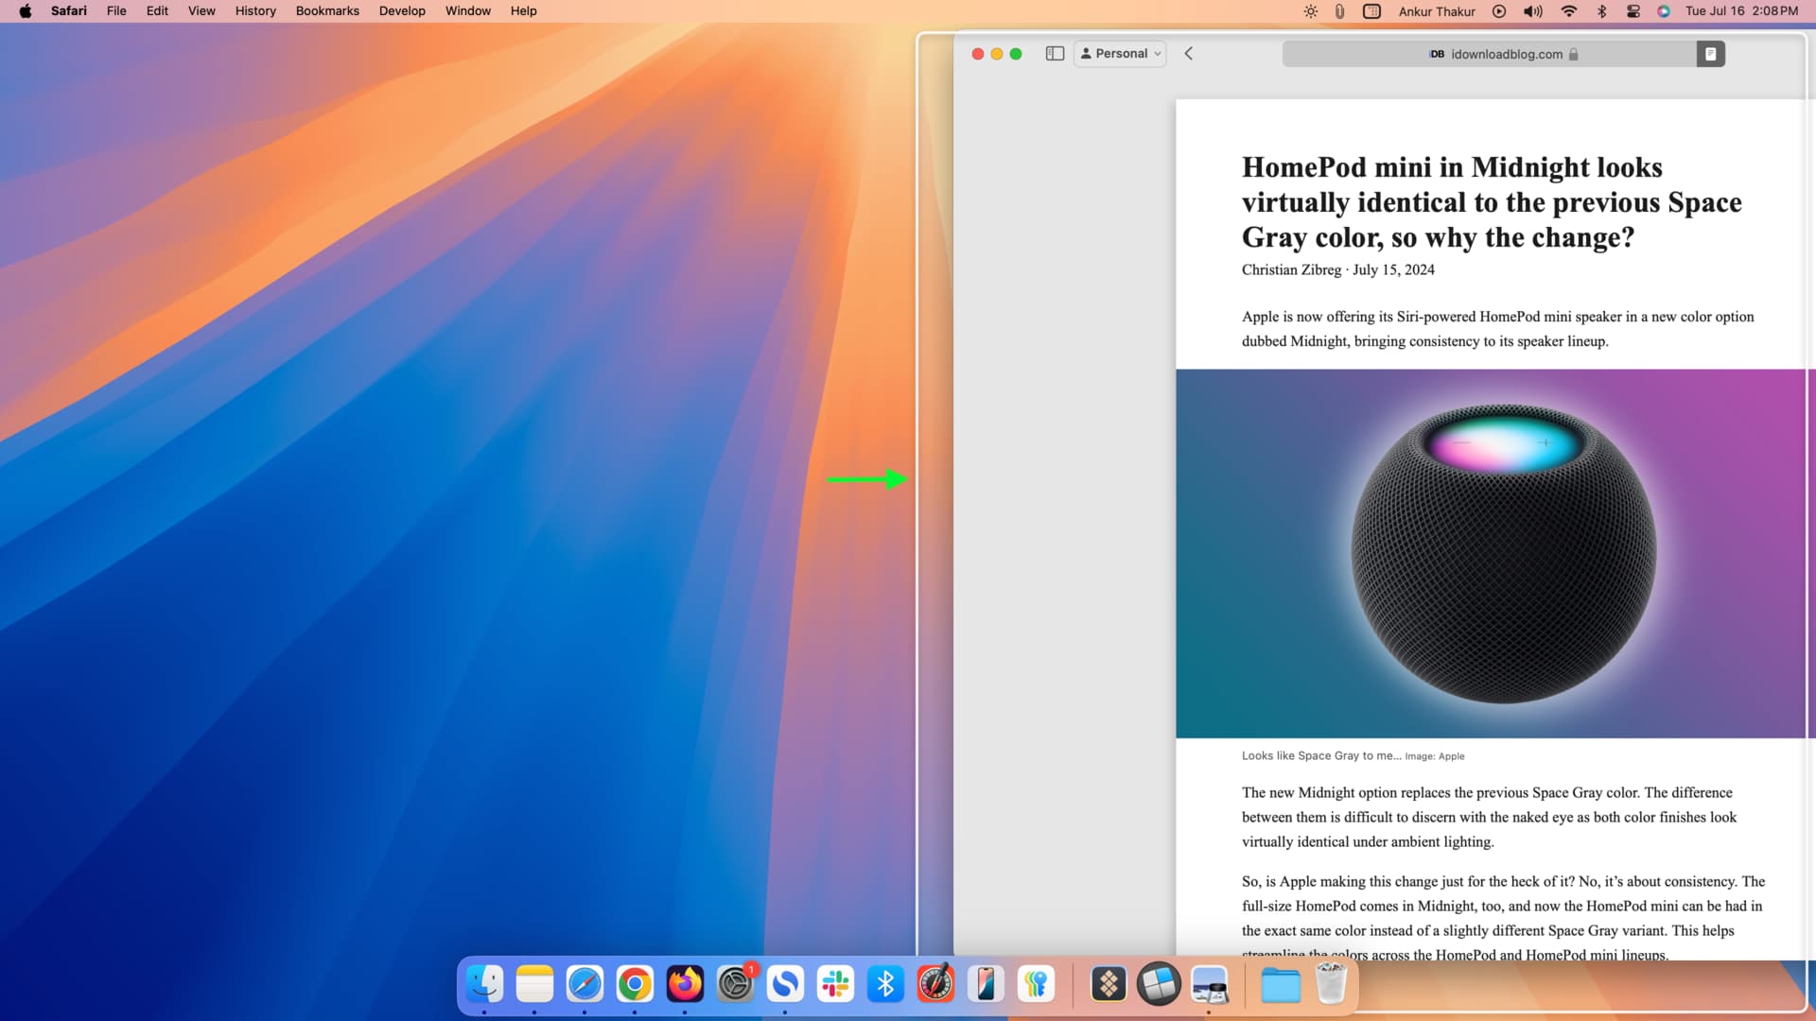Open the Wi-Fi status menu
The height and width of the screenshot is (1021, 1816).
tap(1568, 11)
